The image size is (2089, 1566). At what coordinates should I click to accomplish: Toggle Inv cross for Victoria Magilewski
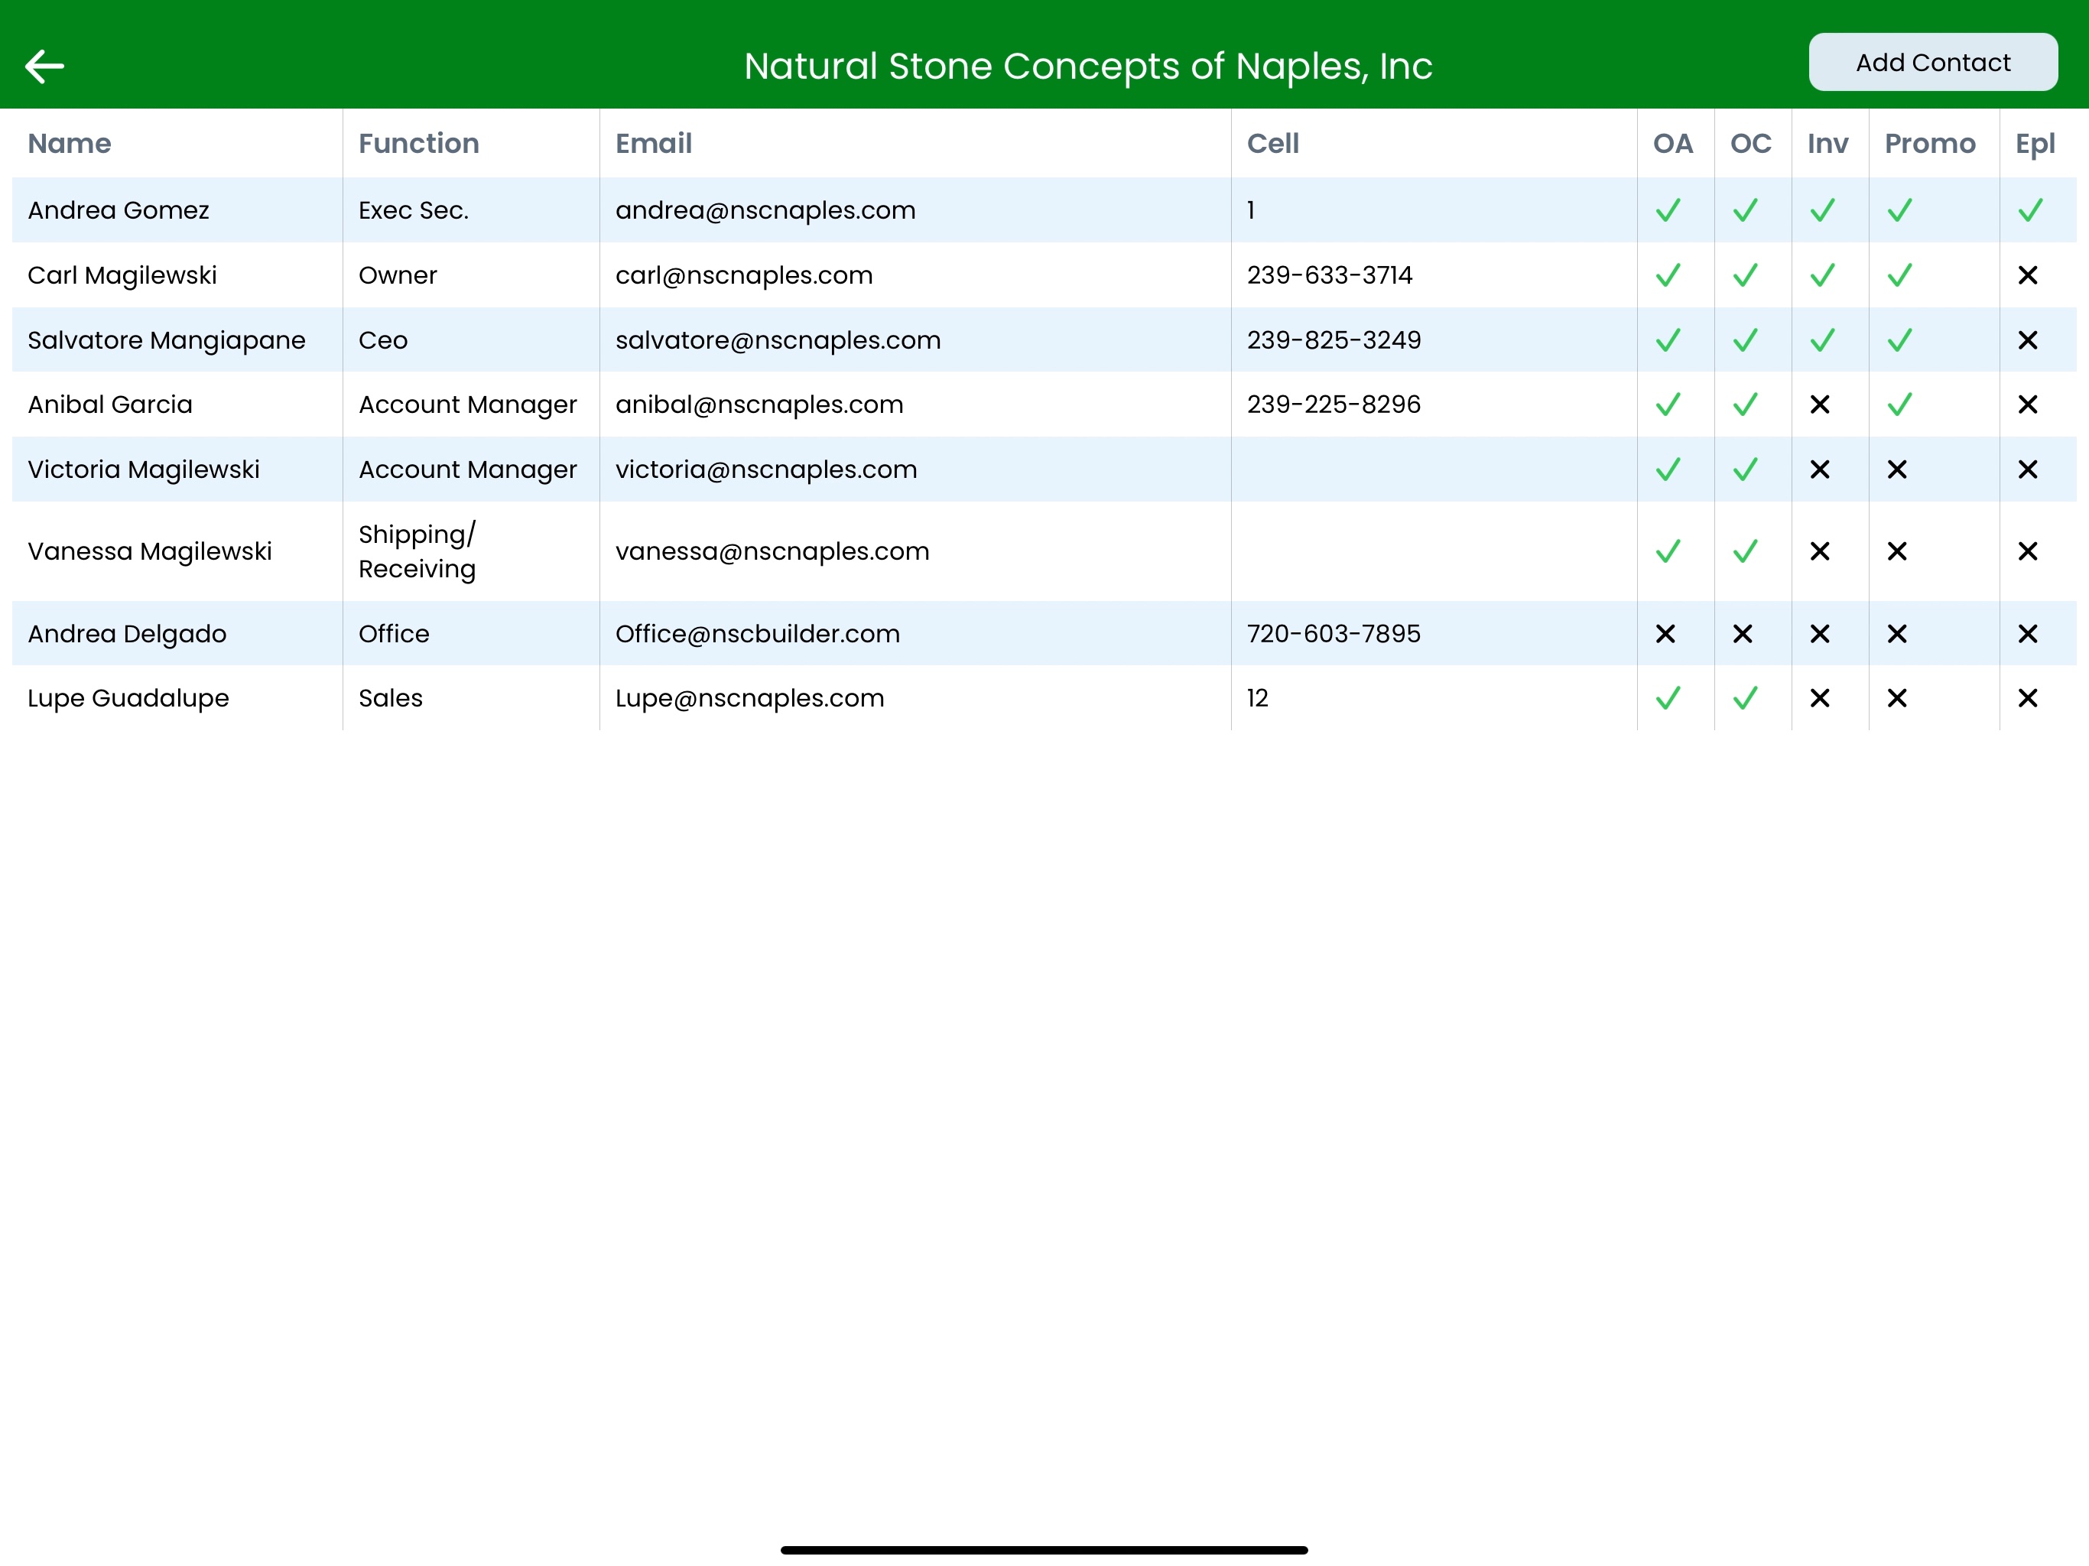1820,469
